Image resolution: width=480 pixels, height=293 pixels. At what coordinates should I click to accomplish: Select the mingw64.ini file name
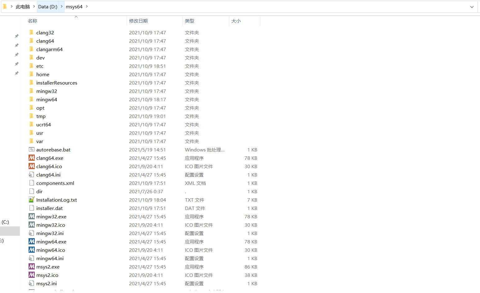50,258
